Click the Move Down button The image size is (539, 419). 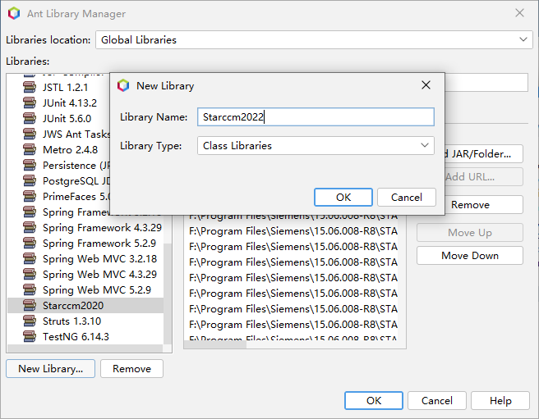470,256
